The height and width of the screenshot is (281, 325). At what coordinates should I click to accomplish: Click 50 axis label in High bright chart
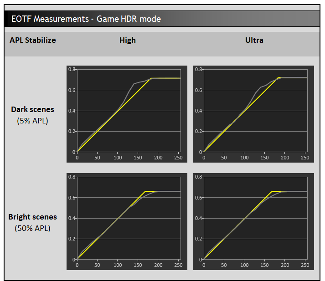(97, 265)
